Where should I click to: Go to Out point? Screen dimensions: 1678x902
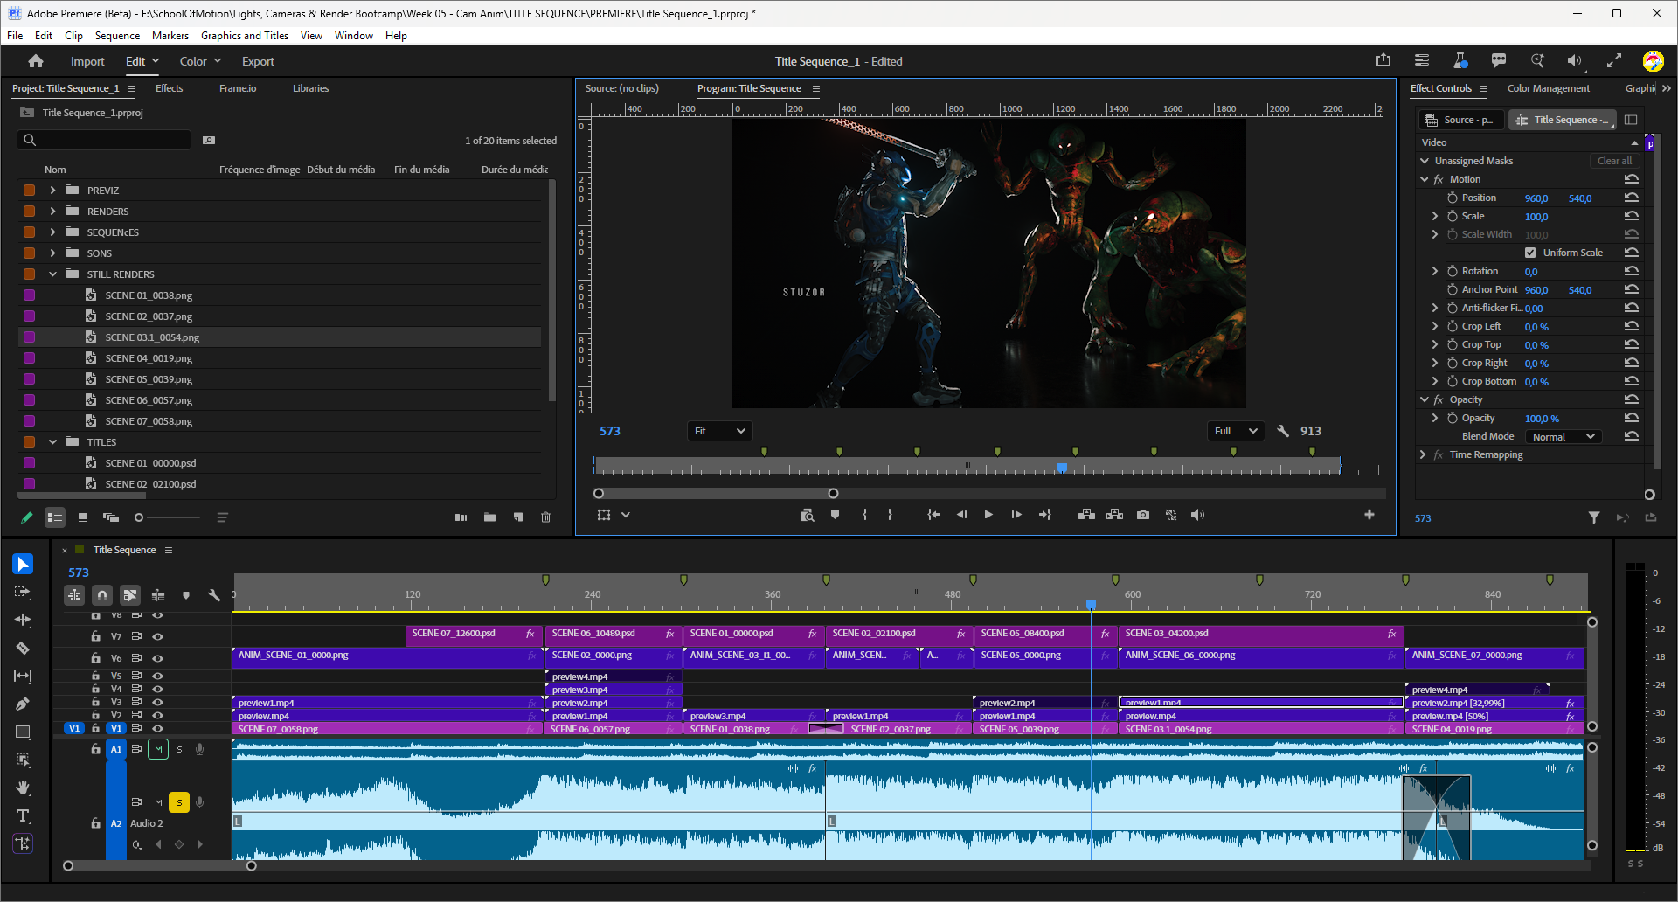click(1045, 515)
